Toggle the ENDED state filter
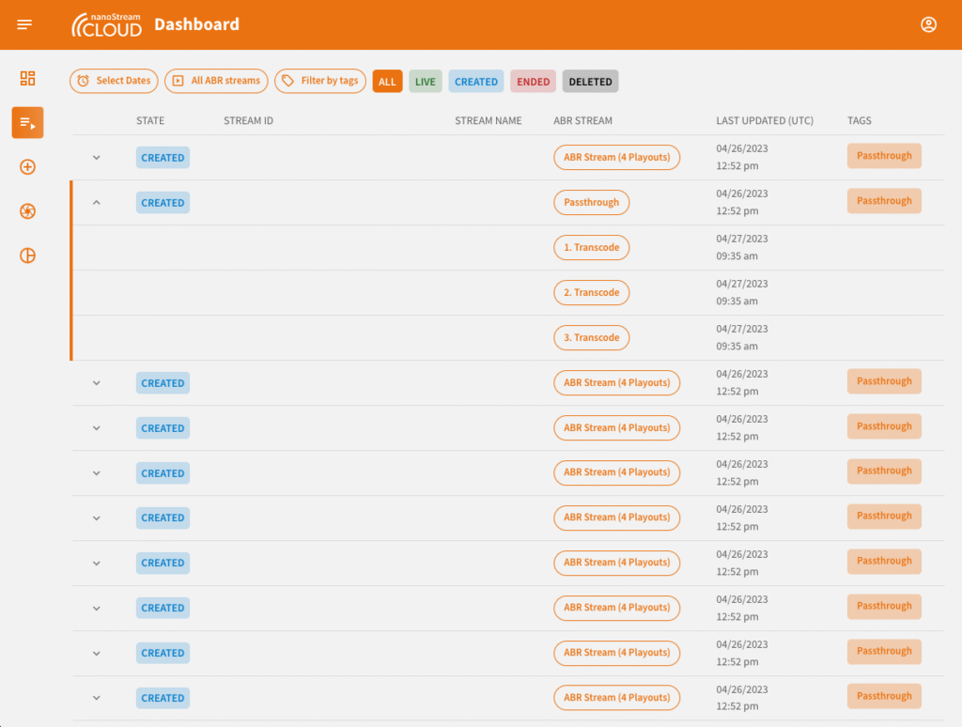 coord(533,82)
